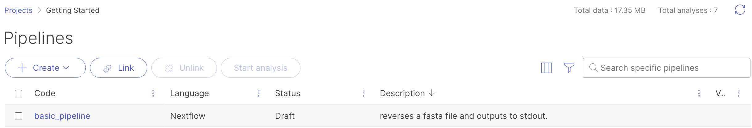This screenshot has height=128, width=752.
Task: Click the Start analysis button
Action: point(260,68)
